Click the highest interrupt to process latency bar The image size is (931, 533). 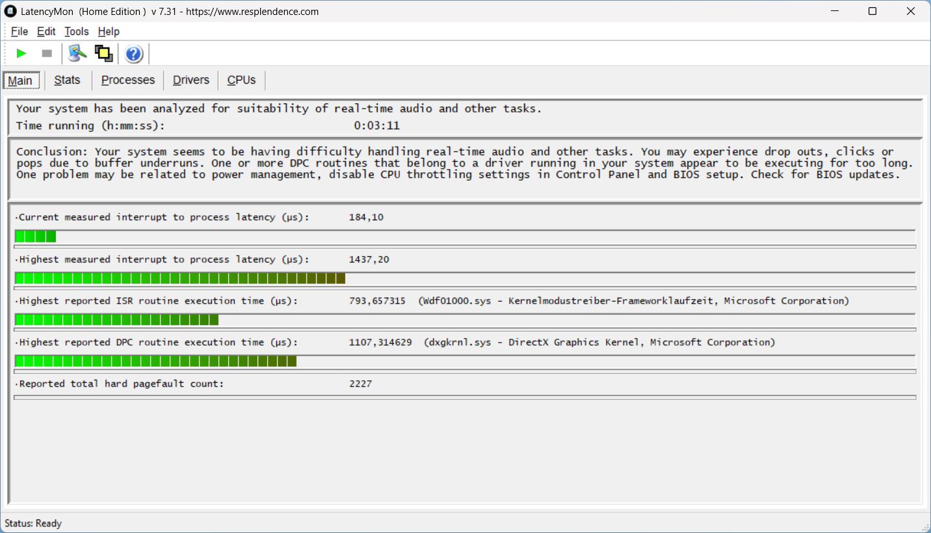pos(465,279)
